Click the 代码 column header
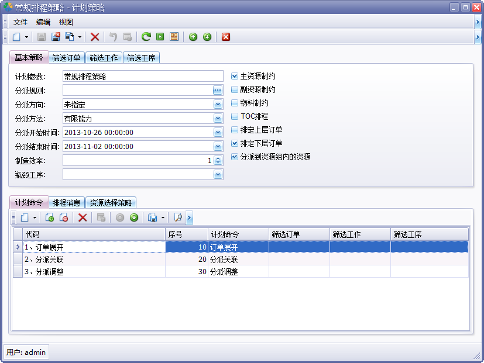The width and height of the screenshot is (484, 363). 94,234
